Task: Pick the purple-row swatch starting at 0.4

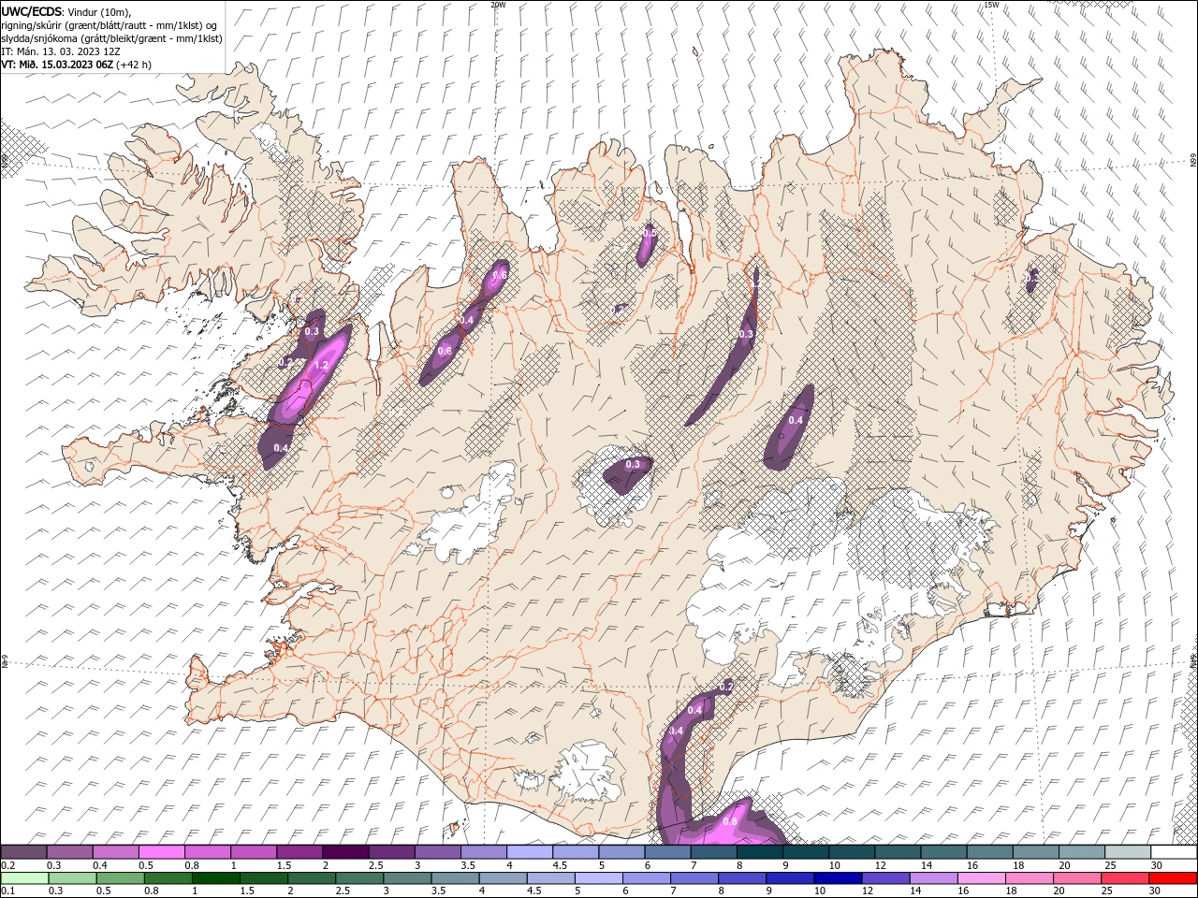Action: pyautogui.click(x=115, y=852)
